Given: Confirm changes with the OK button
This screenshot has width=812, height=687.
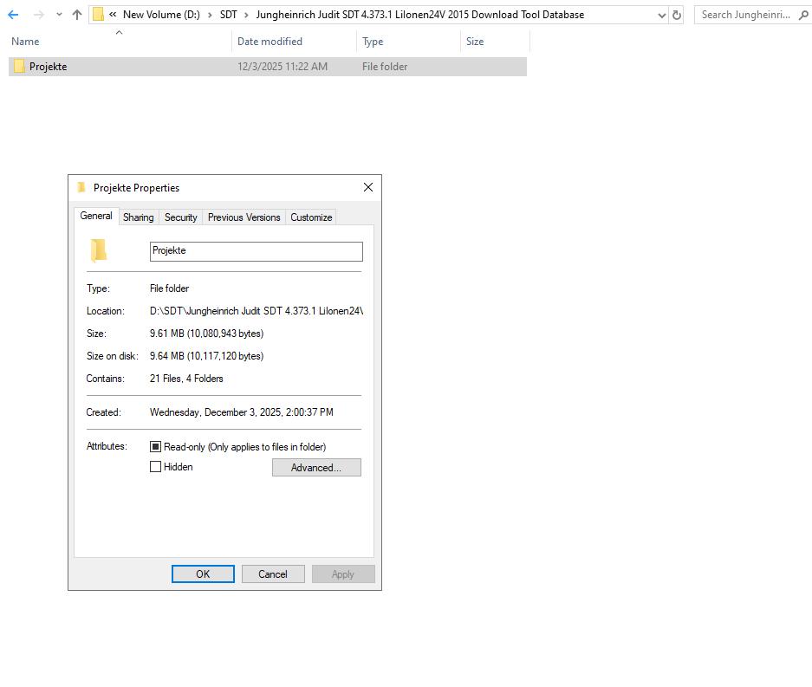Looking at the screenshot, I should tap(202, 574).
